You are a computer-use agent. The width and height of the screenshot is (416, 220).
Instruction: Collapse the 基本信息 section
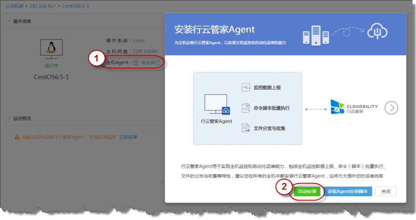[x=9, y=21]
